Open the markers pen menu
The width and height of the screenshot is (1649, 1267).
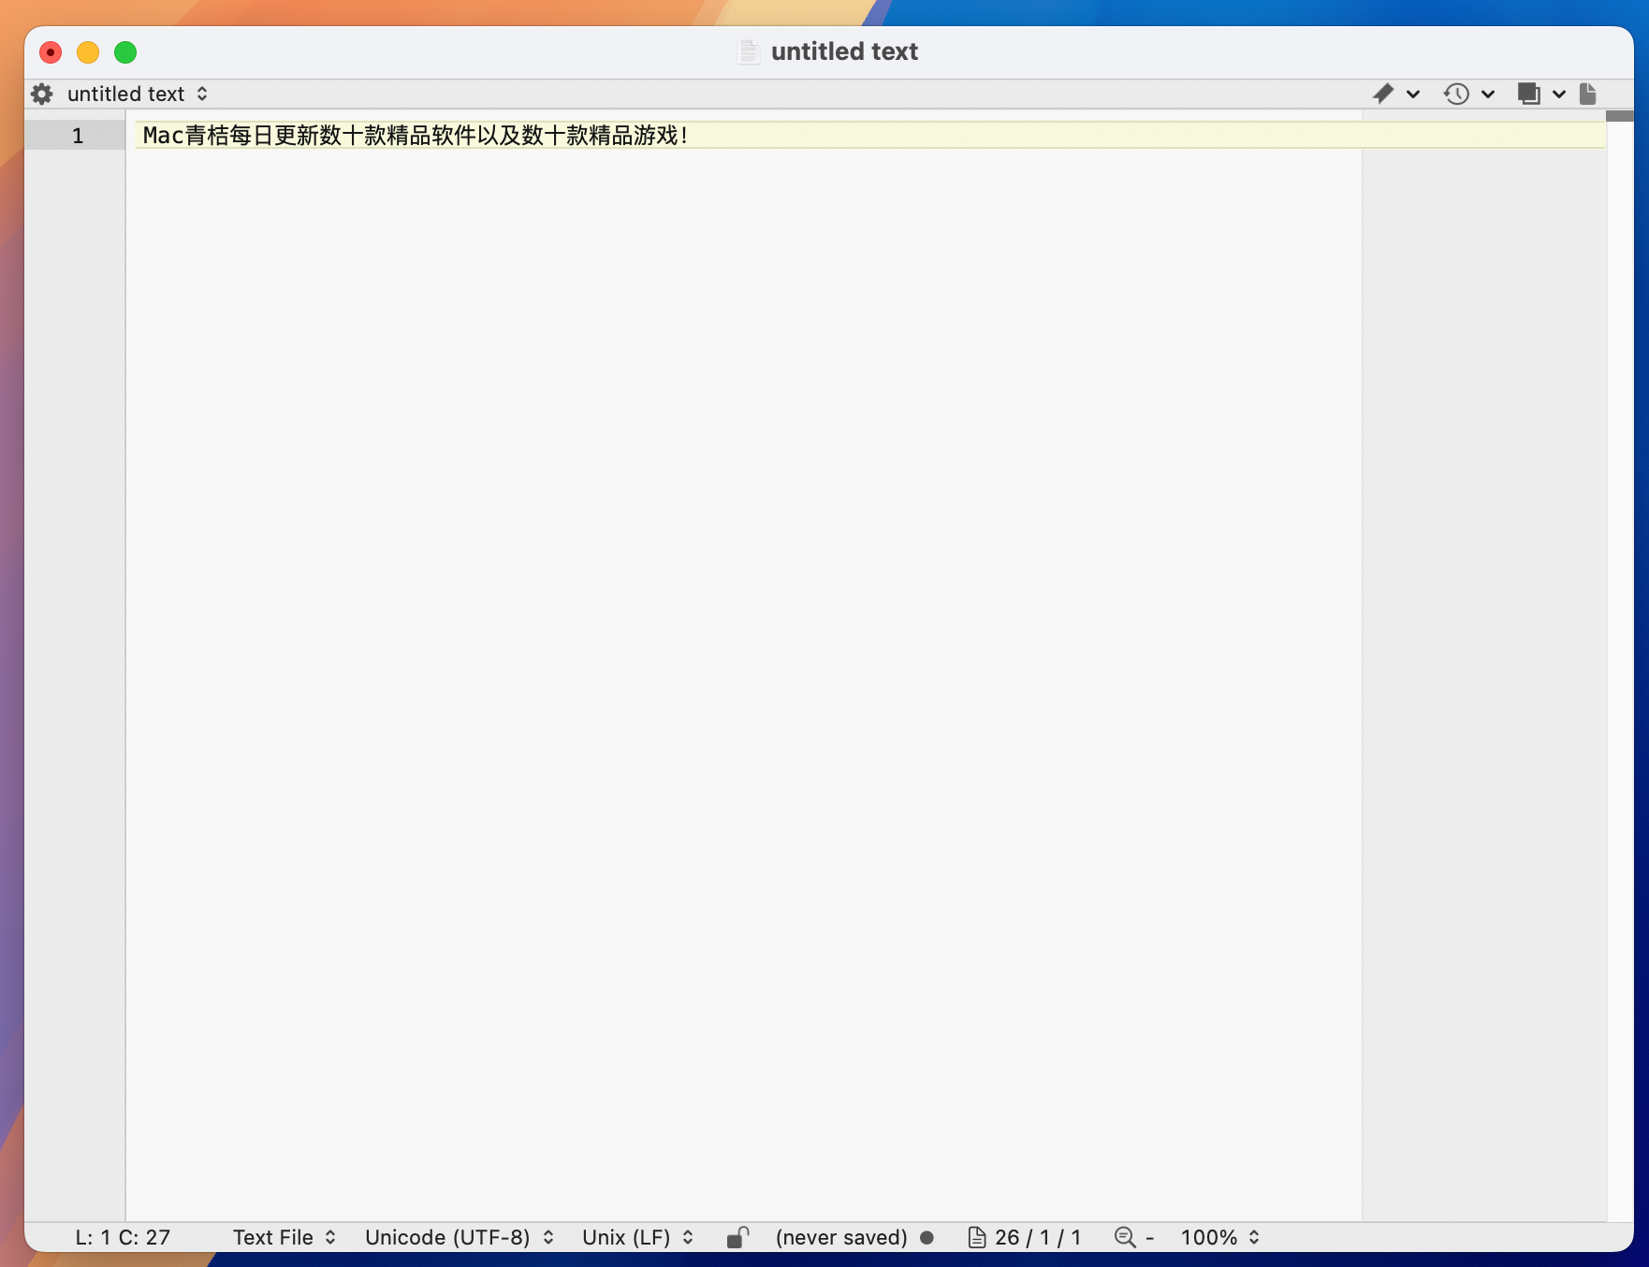point(1383,94)
